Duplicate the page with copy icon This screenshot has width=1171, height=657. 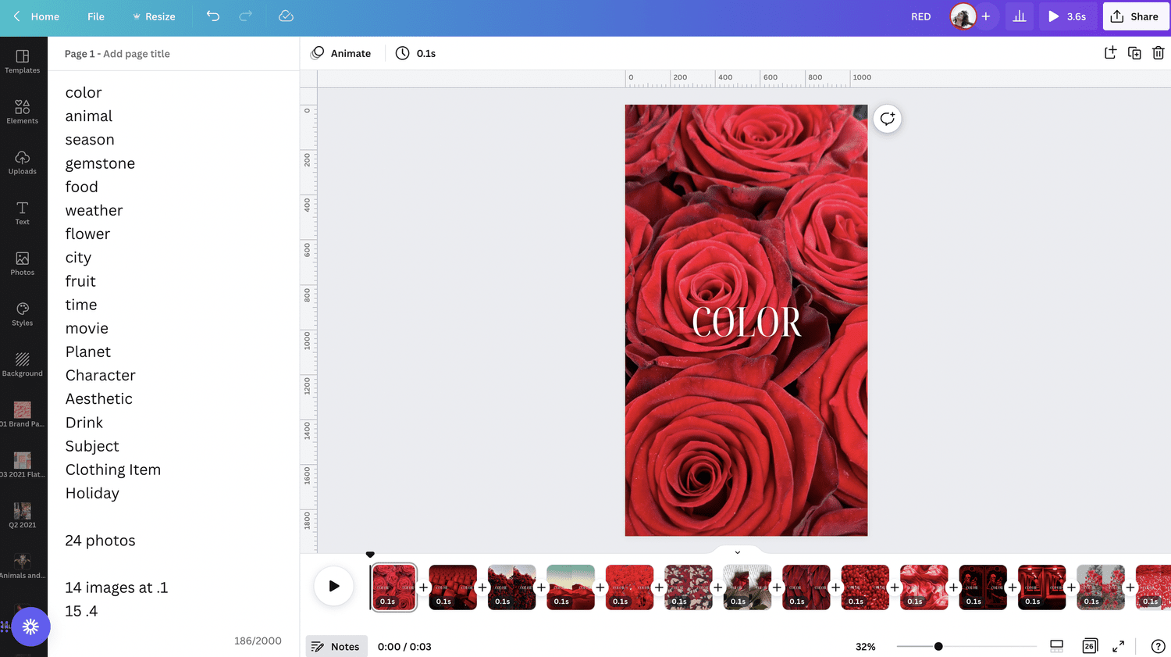click(x=1134, y=53)
